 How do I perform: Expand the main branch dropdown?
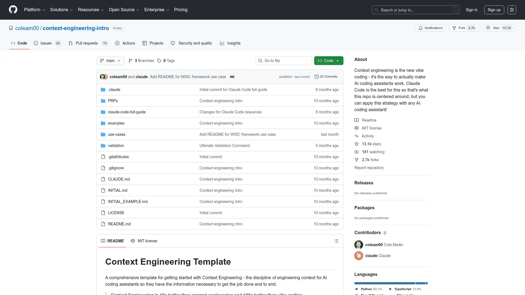(x=110, y=61)
